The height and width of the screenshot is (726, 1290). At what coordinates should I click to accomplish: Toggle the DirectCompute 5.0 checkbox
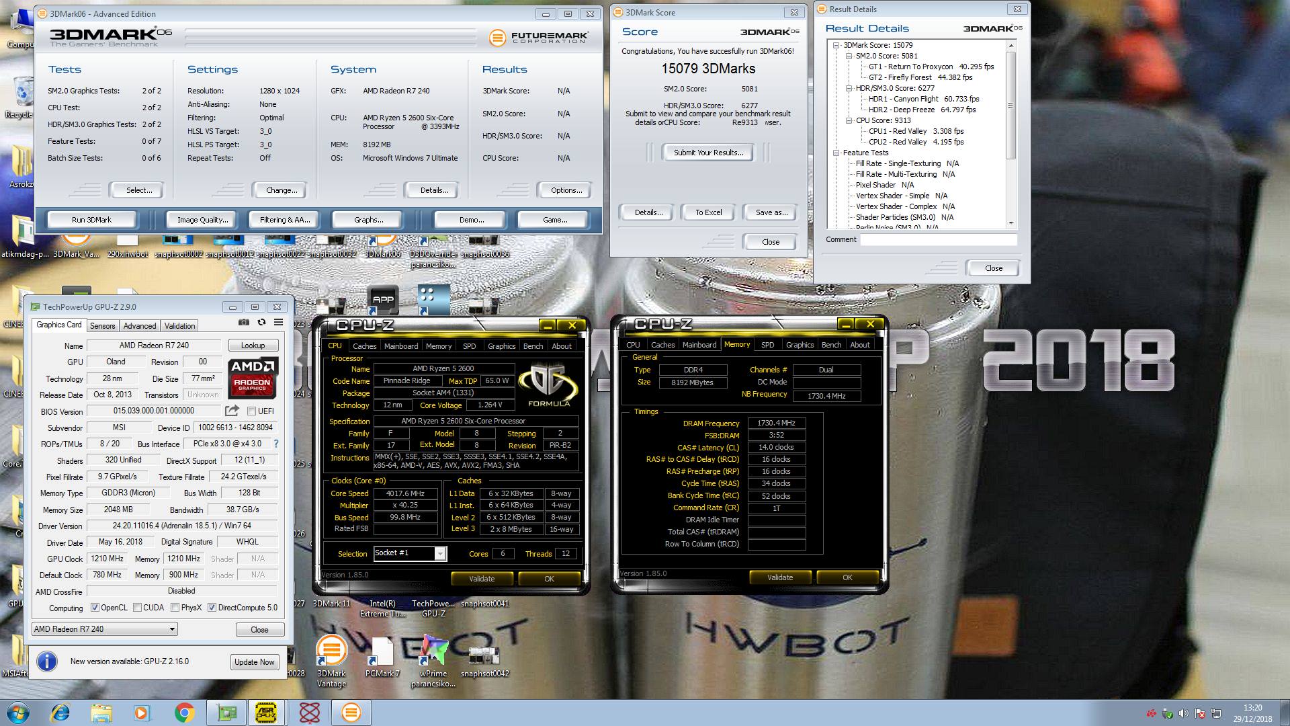click(212, 608)
